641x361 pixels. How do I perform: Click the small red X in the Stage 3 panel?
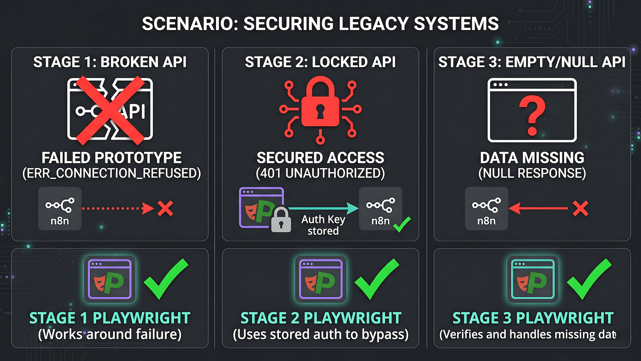pyautogui.click(x=581, y=209)
